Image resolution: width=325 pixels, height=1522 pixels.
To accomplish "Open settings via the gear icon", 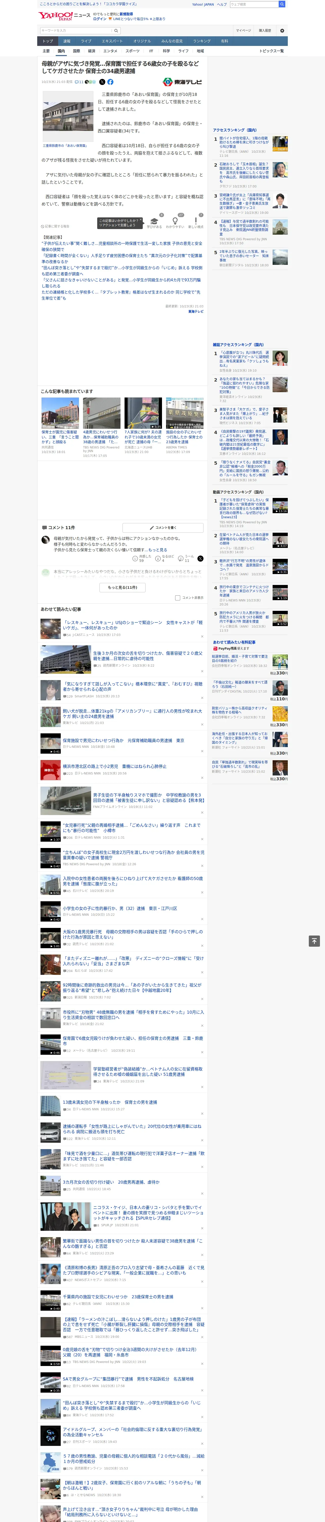I will pyautogui.click(x=282, y=30).
